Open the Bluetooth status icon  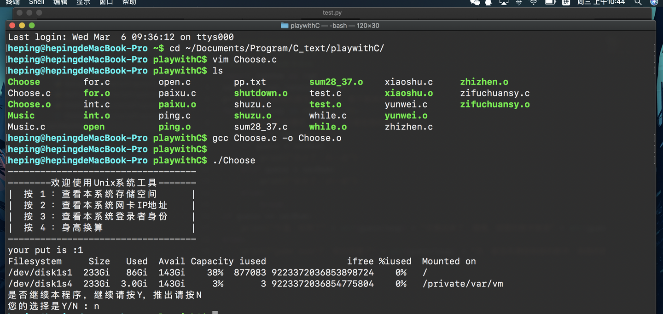(x=519, y=2)
